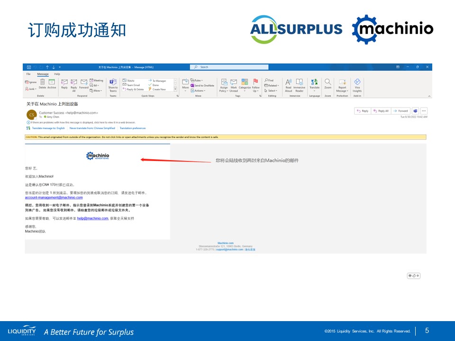Open the Move dropdown
The height and width of the screenshot is (341, 455).
point(185,85)
